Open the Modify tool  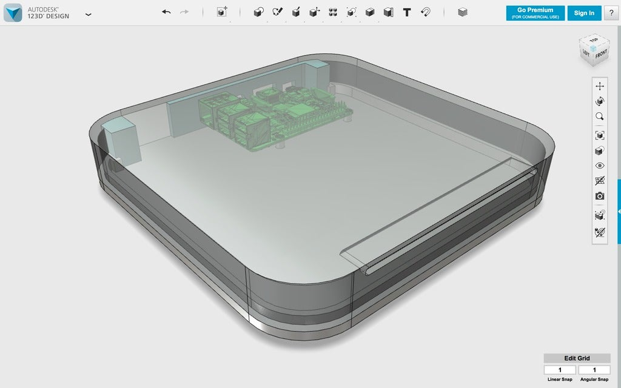[x=315, y=12]
